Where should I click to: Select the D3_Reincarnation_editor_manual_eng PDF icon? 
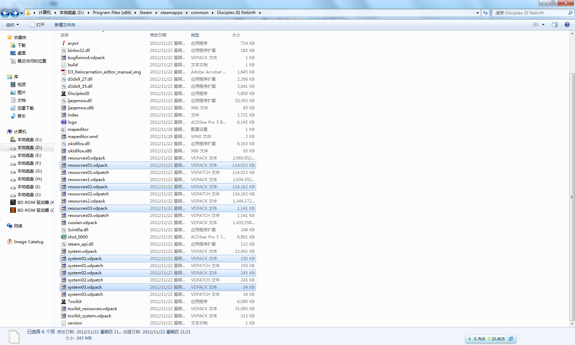[x=64, y=72]
